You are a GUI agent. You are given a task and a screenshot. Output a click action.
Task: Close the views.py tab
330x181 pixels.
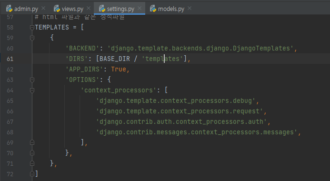[89, 8]
